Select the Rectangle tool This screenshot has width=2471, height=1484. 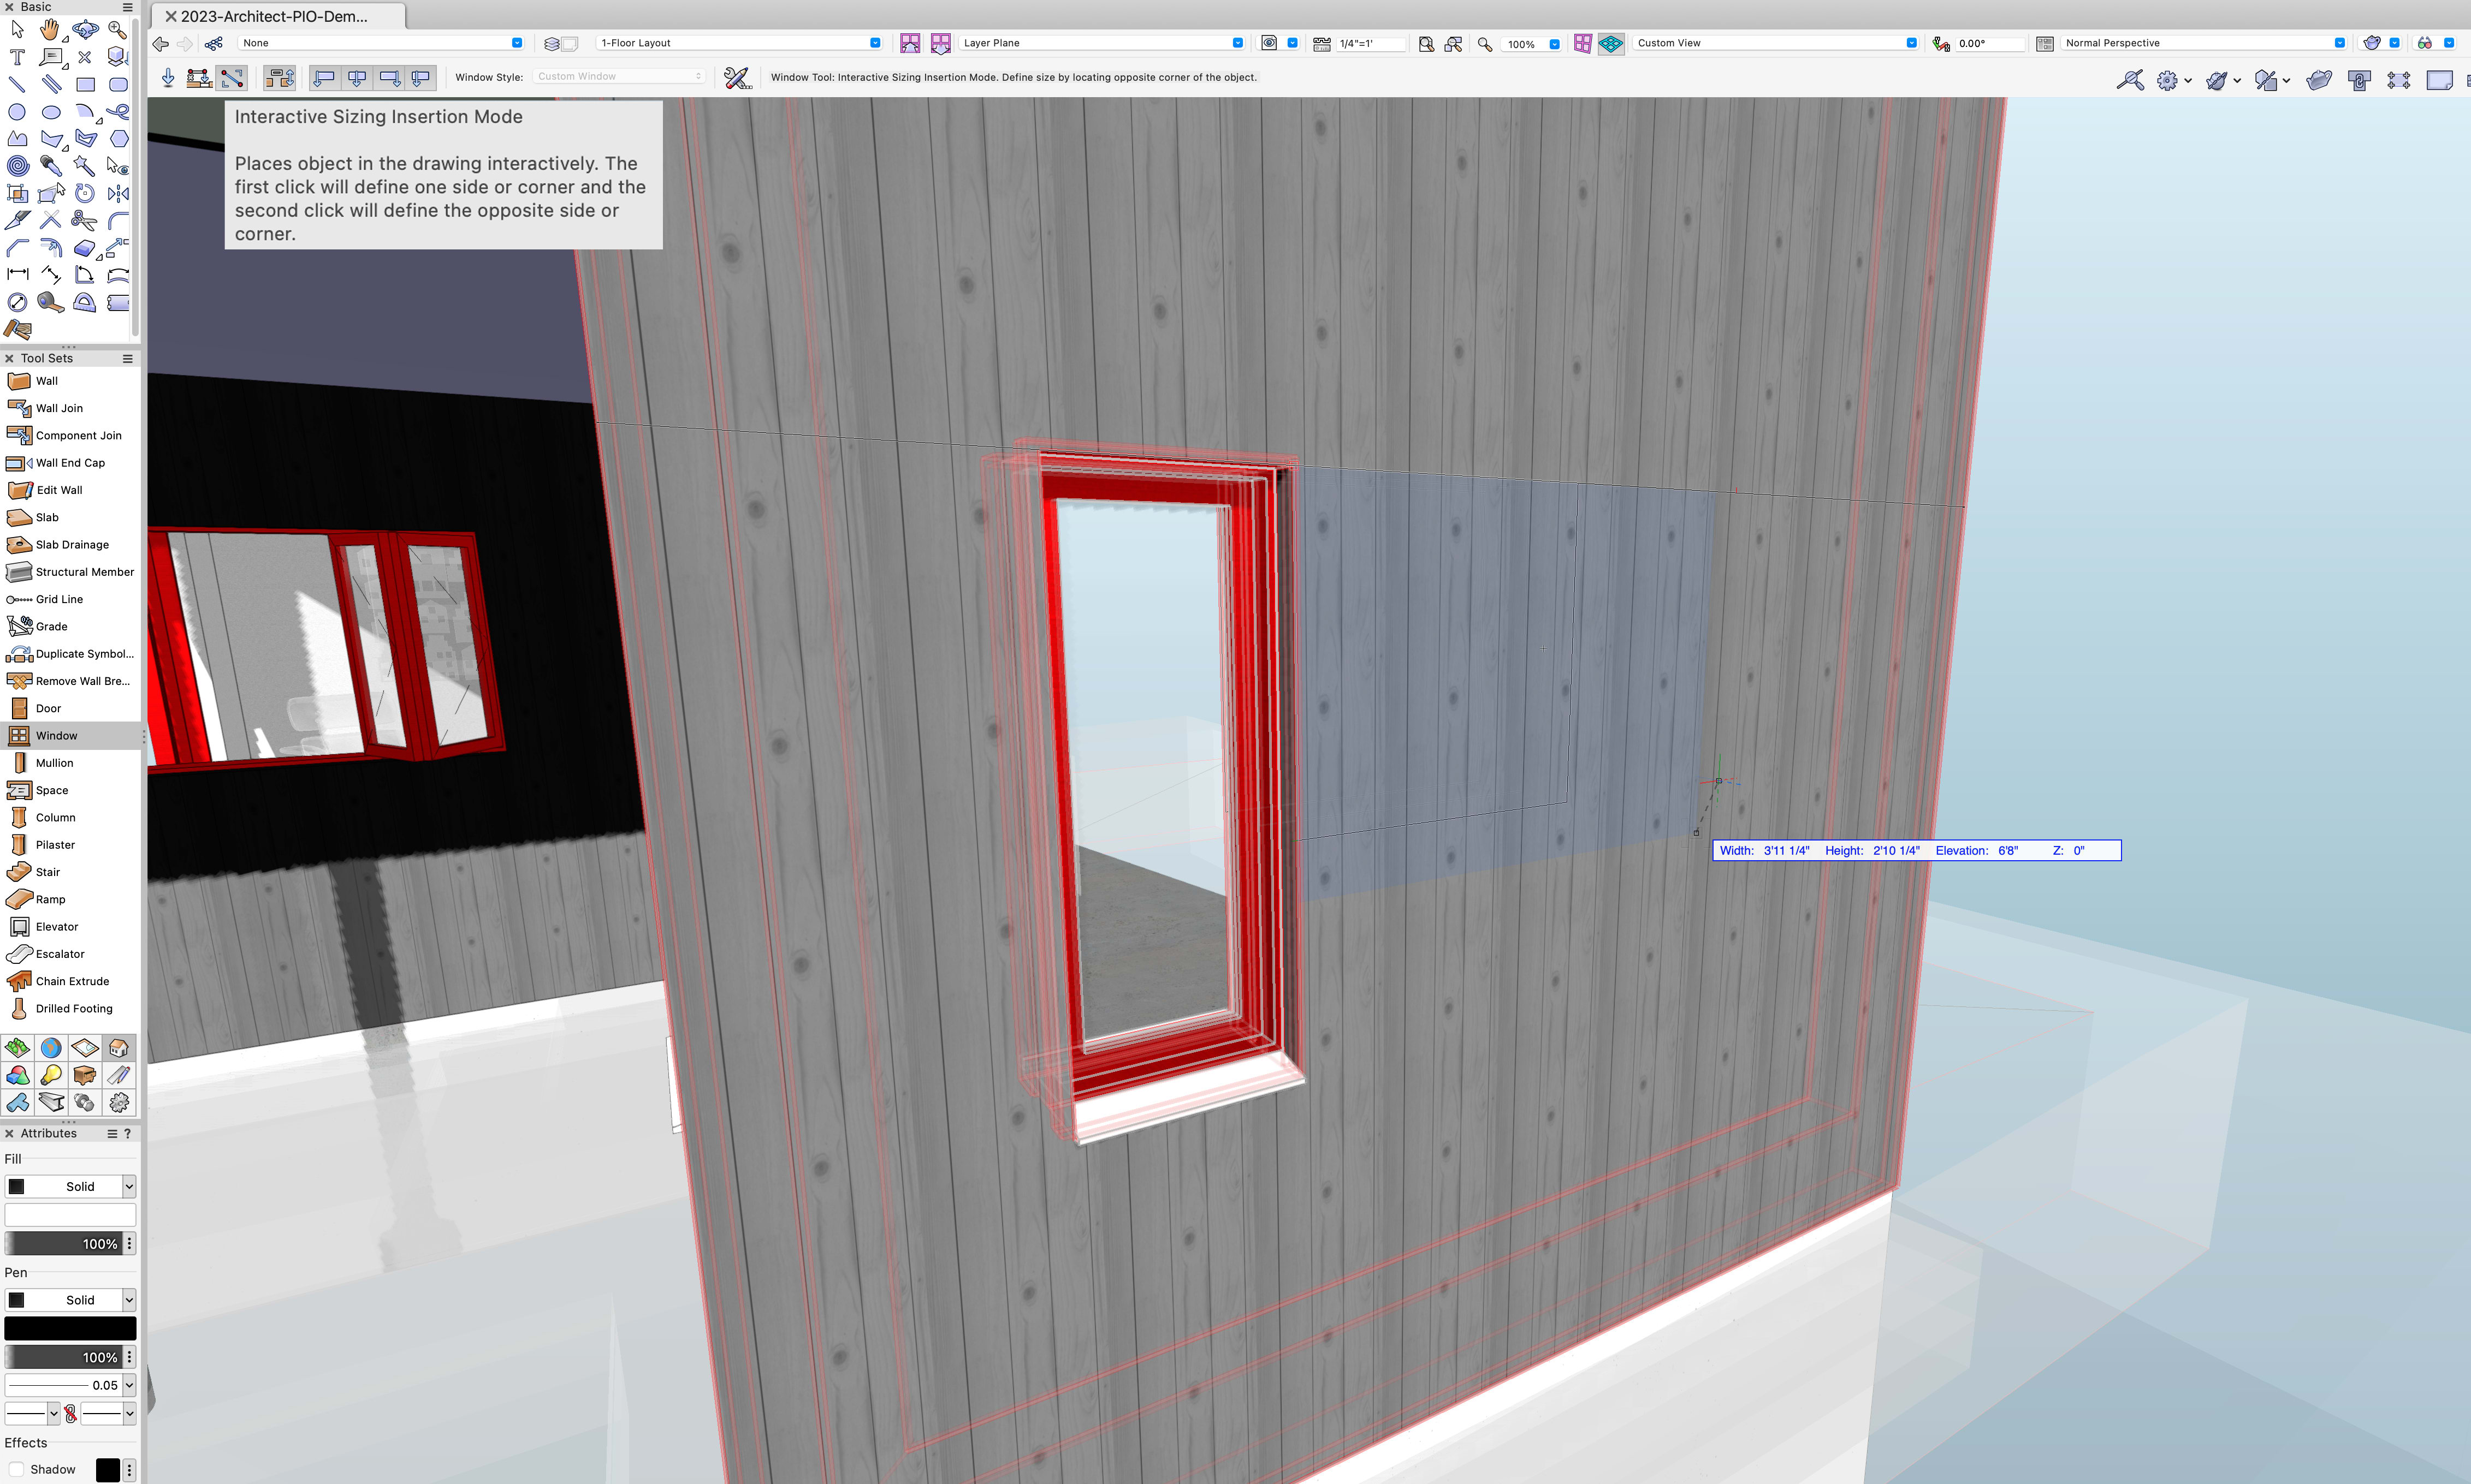[x=85, y=84]
